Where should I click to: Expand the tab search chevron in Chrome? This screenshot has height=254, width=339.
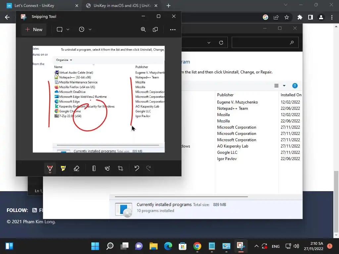(286, 5)
